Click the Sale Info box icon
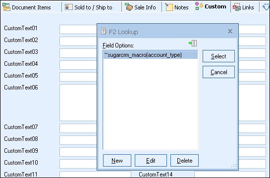270x178 pixels. [129, 7]
